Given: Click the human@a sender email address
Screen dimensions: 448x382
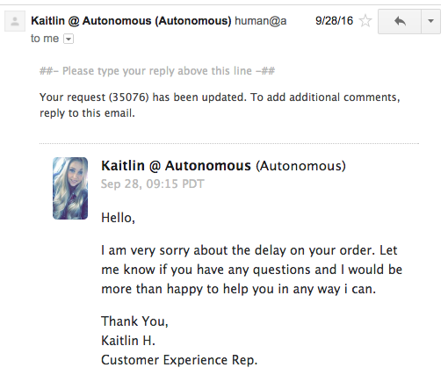Looking at the screenshot, I should [261, 21].
